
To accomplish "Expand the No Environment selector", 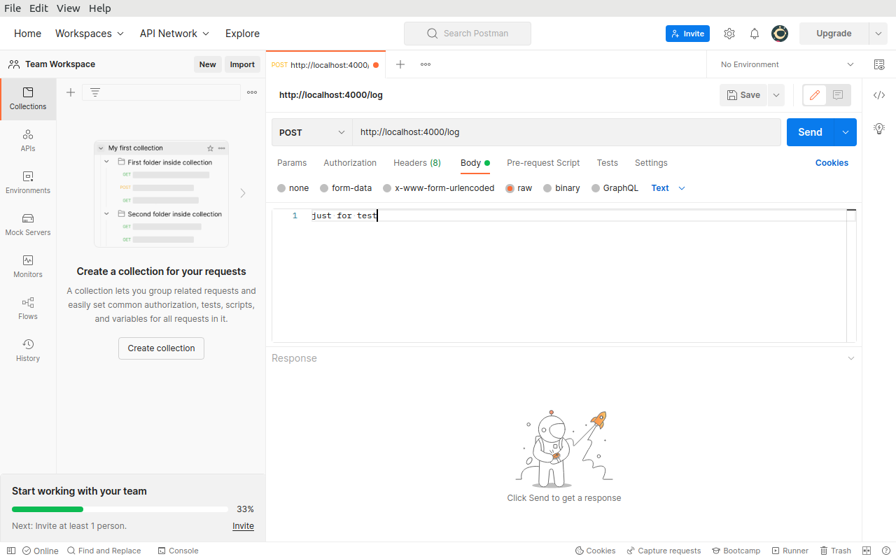I will (787, 64).
